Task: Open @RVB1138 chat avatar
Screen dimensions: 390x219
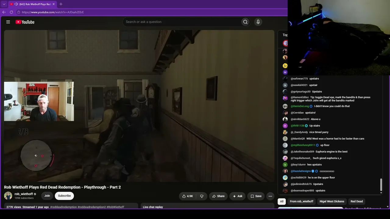Action: coord(285,126)
